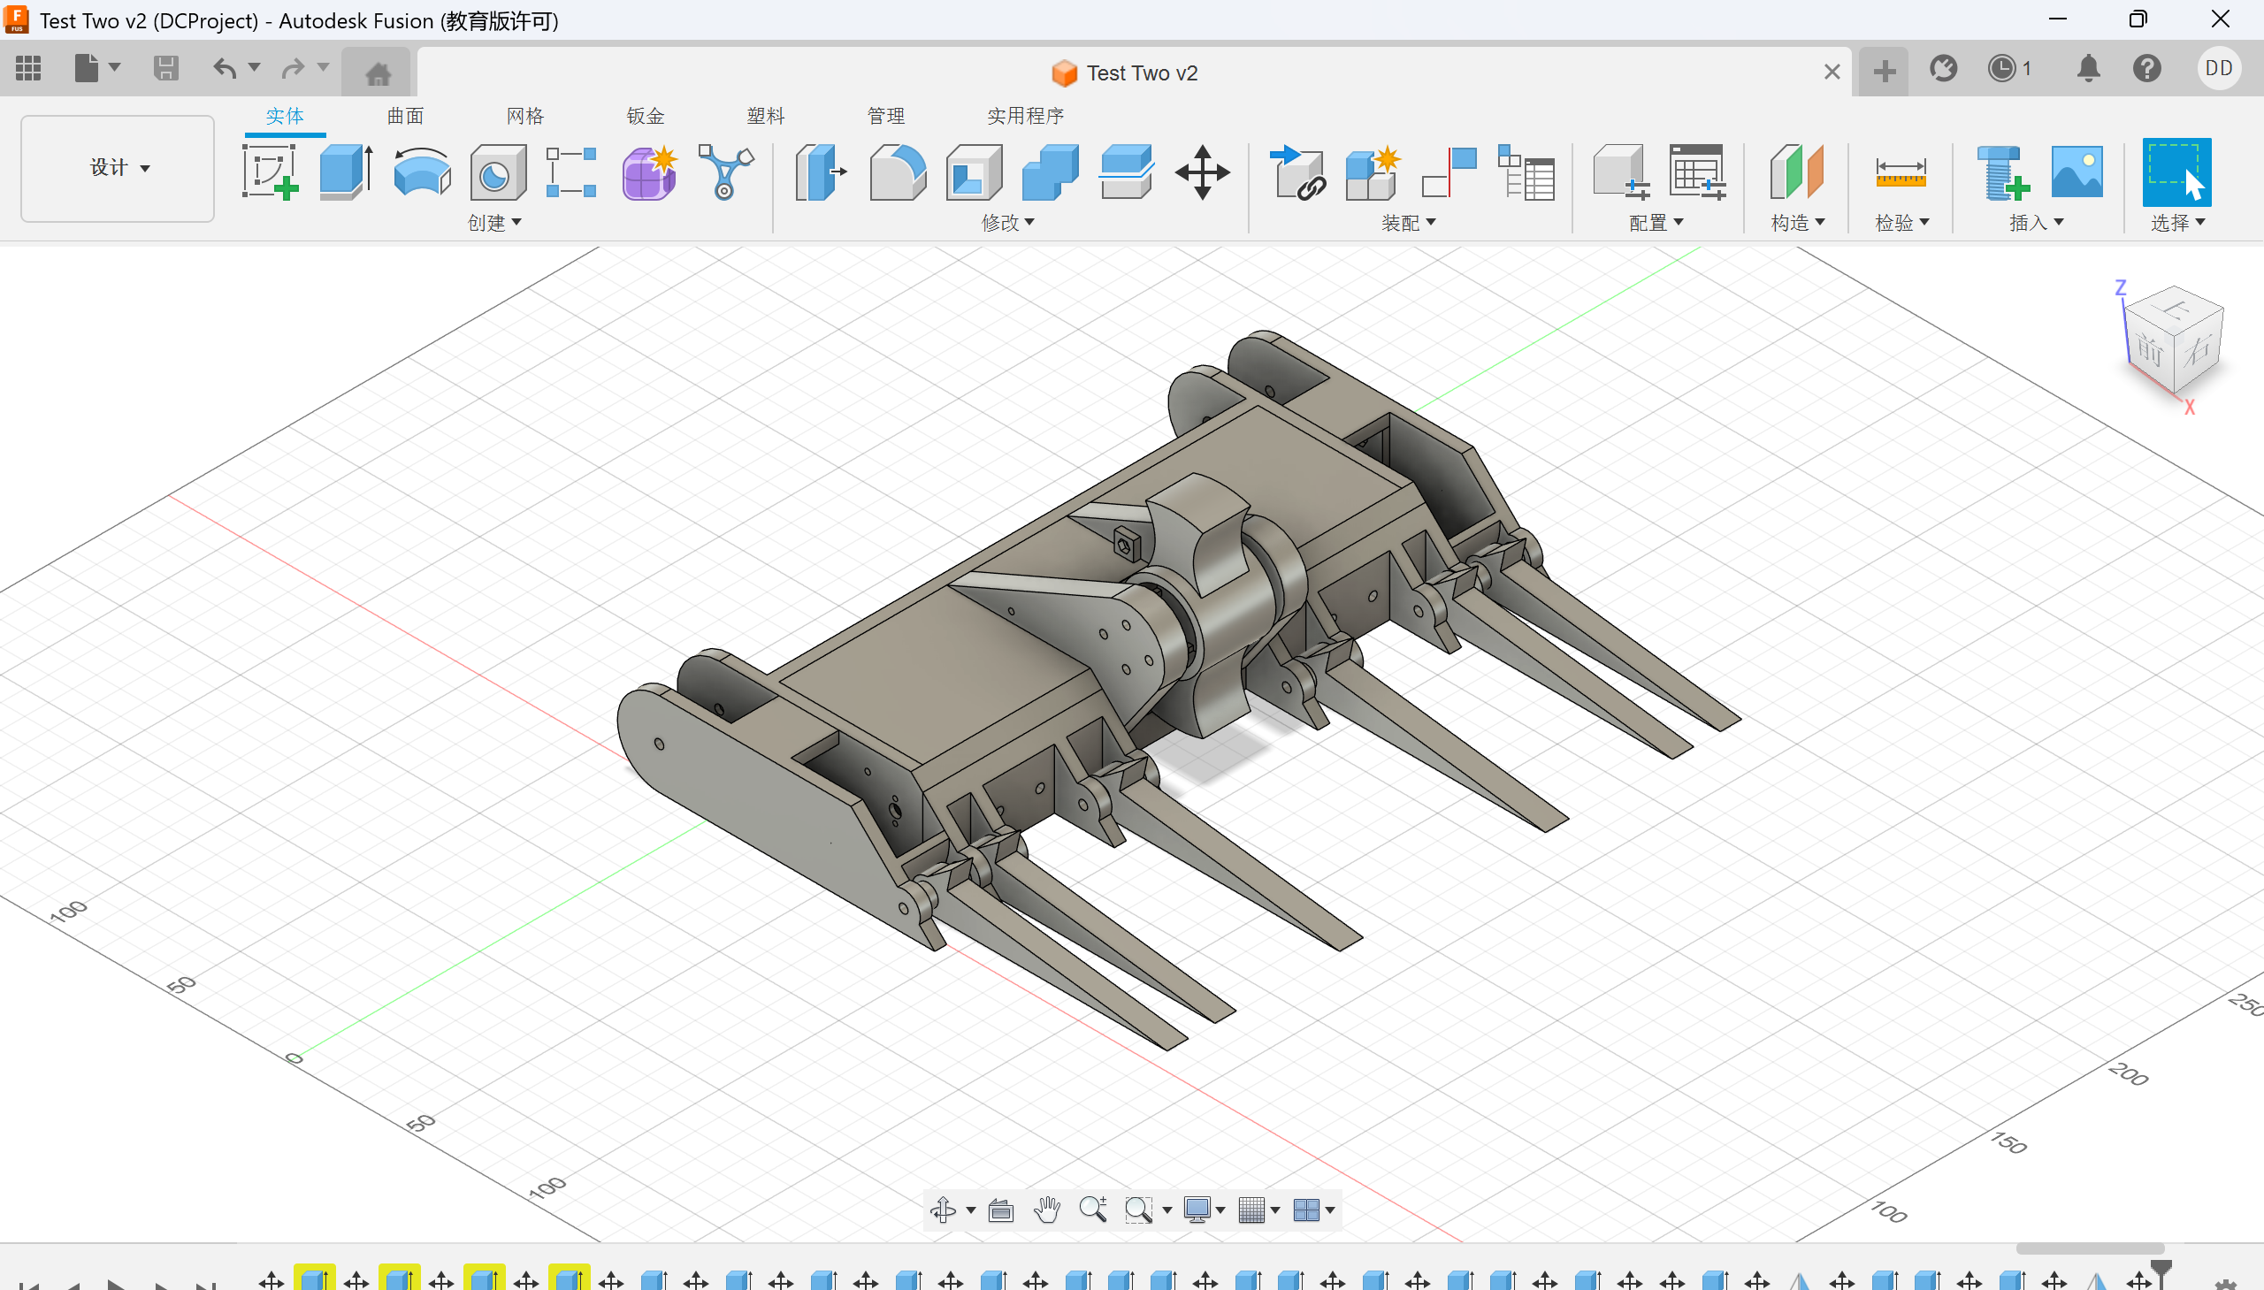Expand the 修改 menu dropdown

pyautogui.click(x=1007, y=223)
